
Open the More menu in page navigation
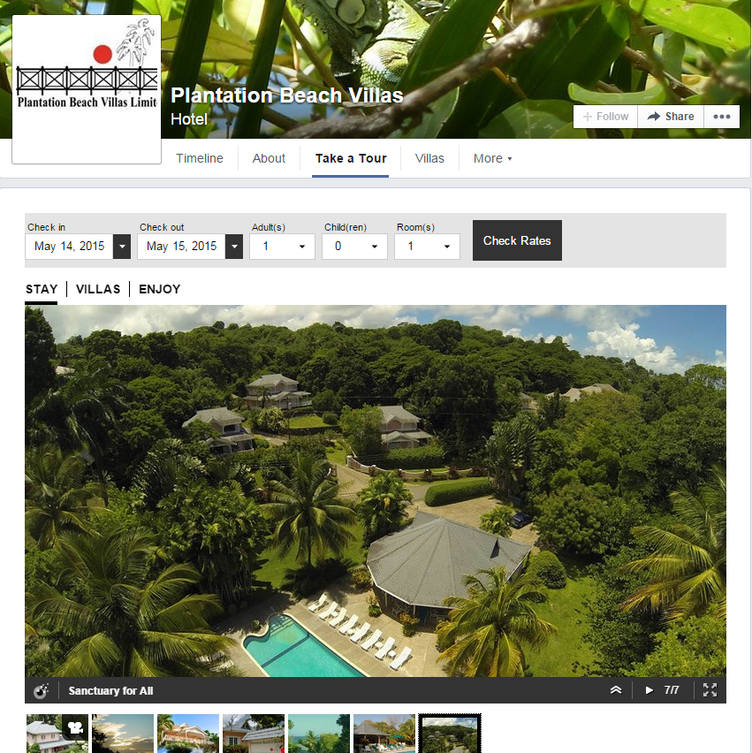tap(493, 158)
